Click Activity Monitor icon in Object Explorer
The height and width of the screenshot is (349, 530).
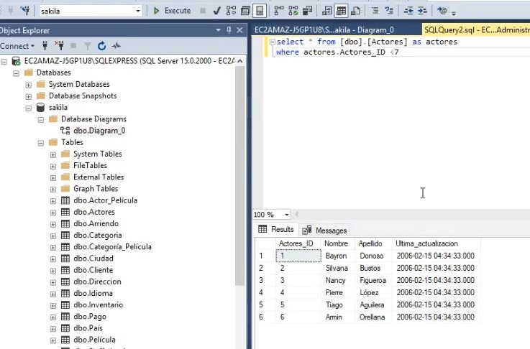116,45
